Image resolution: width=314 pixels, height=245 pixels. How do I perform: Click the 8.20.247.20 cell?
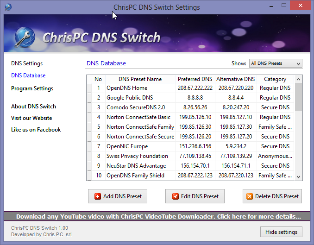(x=236, y=107)
